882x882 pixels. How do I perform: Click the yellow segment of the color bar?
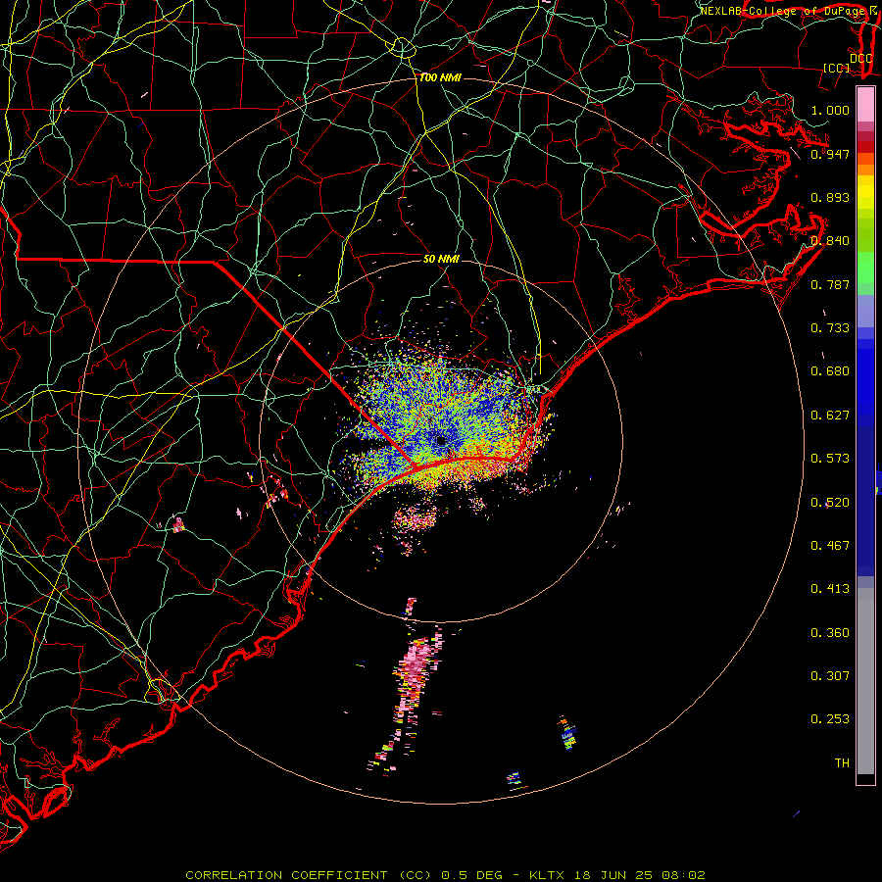[x=865, y=192]
